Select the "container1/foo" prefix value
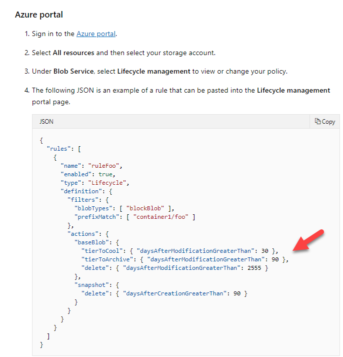Screen dimensions: 343x357 (x=160, y=217)
